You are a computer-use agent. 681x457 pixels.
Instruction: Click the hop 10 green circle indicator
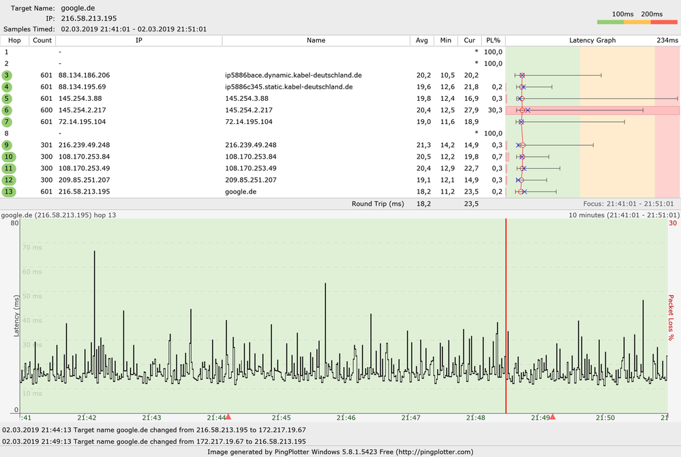coord(9,156)
